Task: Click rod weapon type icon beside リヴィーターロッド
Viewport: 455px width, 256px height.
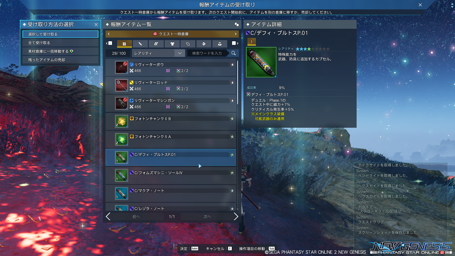Action: 132,82
